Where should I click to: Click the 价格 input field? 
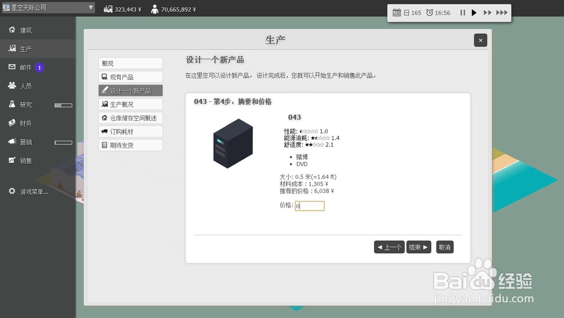(x=310, y=205)
